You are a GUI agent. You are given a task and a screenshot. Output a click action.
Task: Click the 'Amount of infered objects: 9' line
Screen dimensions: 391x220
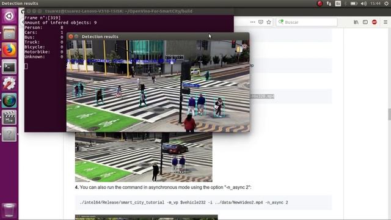point(60,23)
